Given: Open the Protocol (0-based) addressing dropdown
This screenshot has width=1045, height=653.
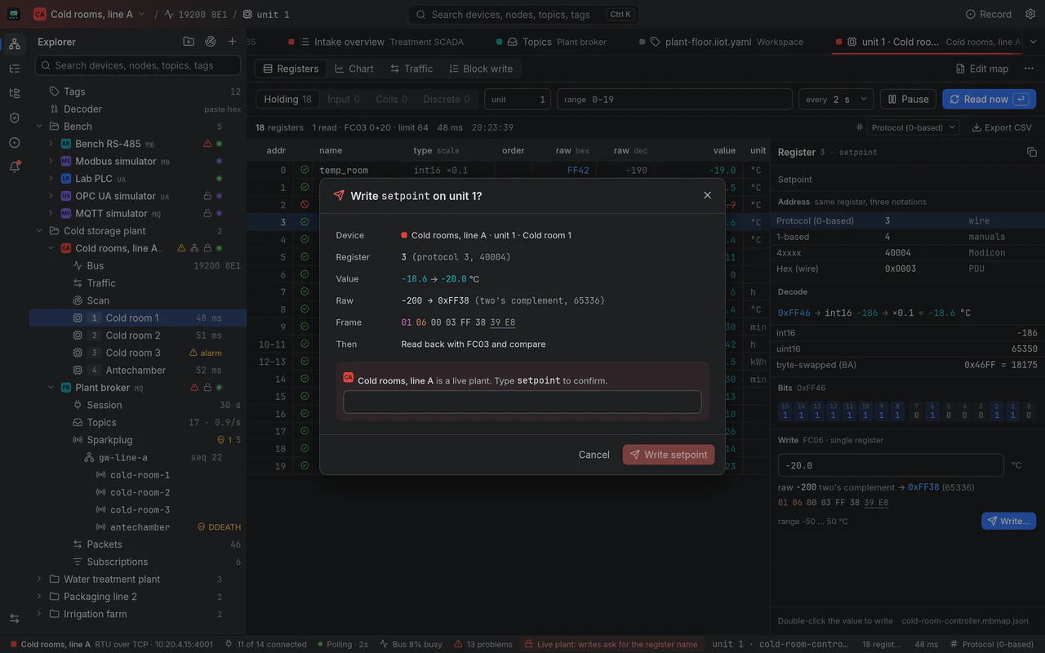Looking at the screenshot, I should tap(912, 127).
